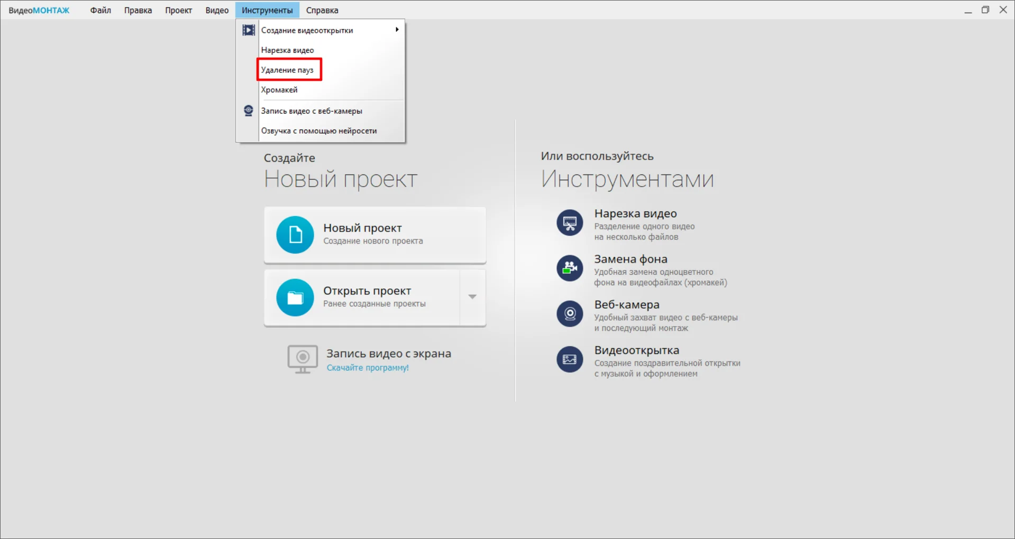Click the Нарезка видео scissors icon

(x=570, y=223)
